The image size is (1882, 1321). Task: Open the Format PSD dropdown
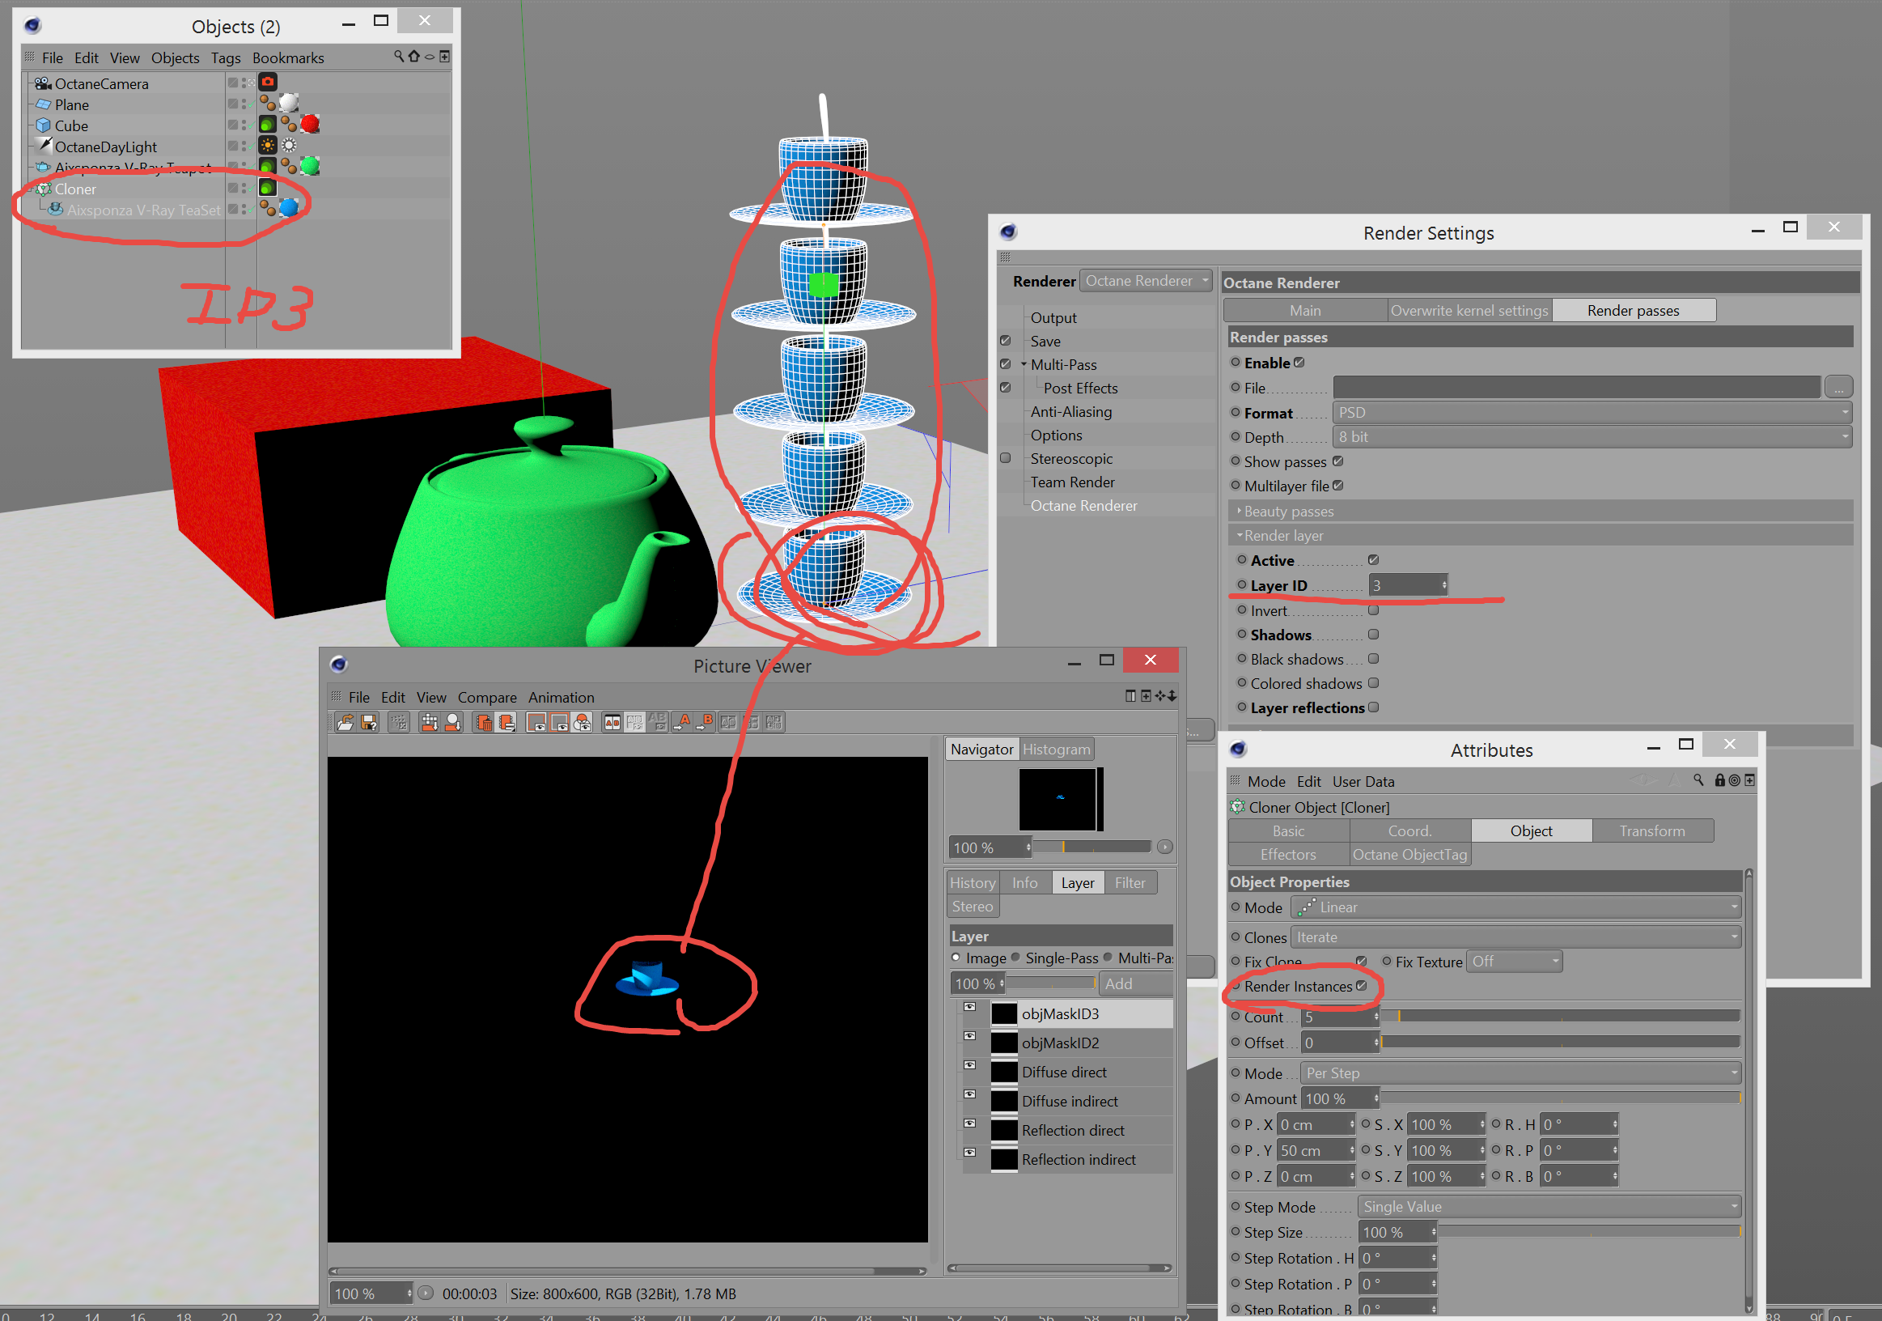(1591, 413)
